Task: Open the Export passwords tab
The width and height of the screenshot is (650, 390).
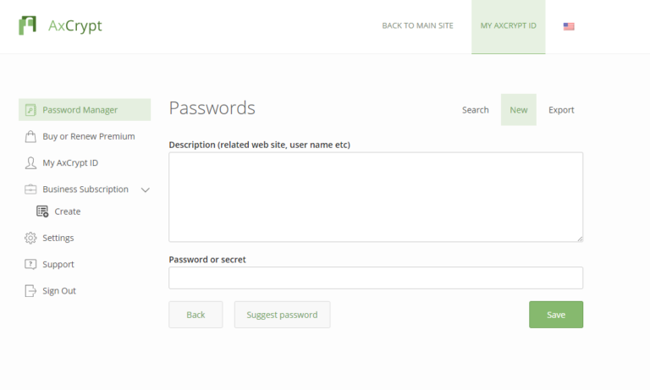Action: pyautogui.click(x=561, y=110)
